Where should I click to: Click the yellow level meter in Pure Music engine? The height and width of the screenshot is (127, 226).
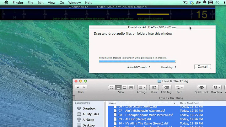153,14
